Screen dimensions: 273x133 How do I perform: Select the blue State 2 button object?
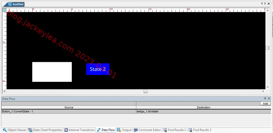point(98,69)
